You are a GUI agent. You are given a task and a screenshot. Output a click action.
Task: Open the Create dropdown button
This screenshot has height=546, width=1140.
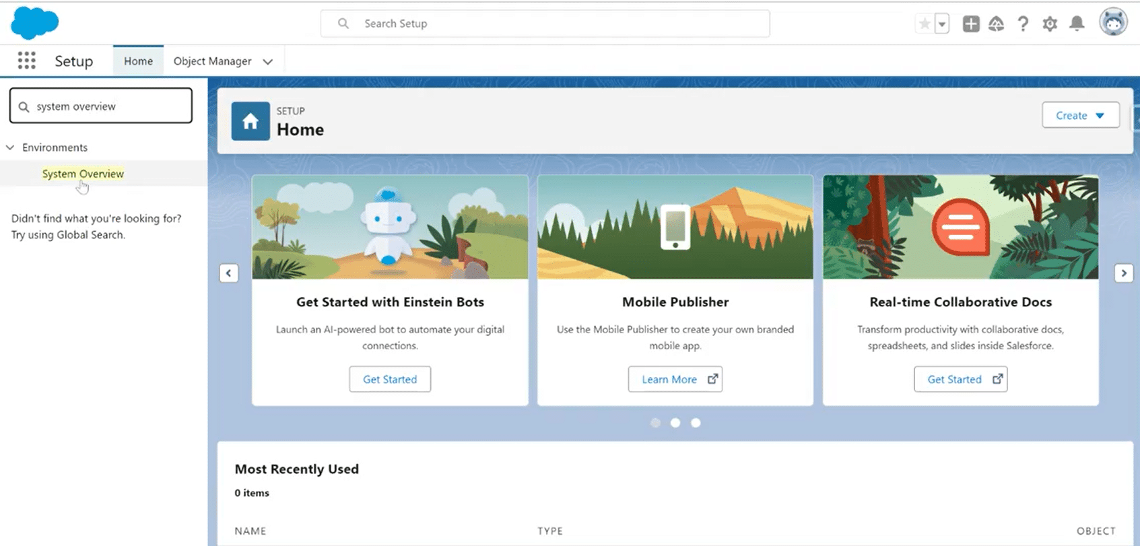click(x=1080, y=115)
